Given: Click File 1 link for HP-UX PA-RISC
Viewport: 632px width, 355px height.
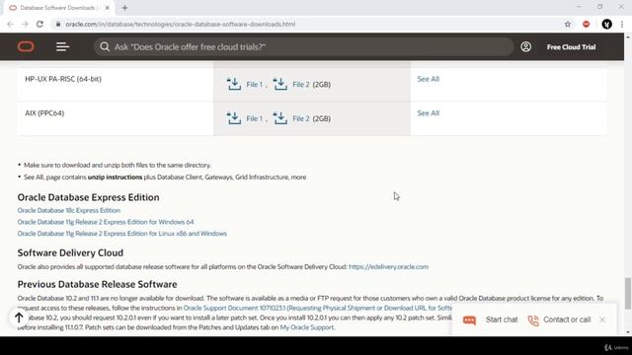Looking at the screenshot, I should coord(255,85).
